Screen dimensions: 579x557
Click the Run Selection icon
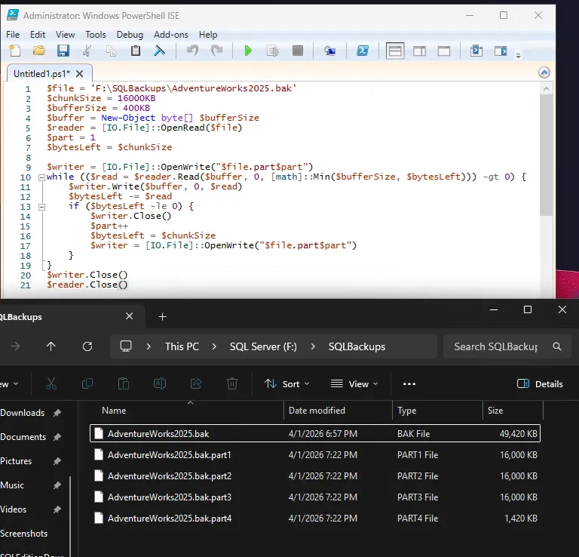(272, 51)
